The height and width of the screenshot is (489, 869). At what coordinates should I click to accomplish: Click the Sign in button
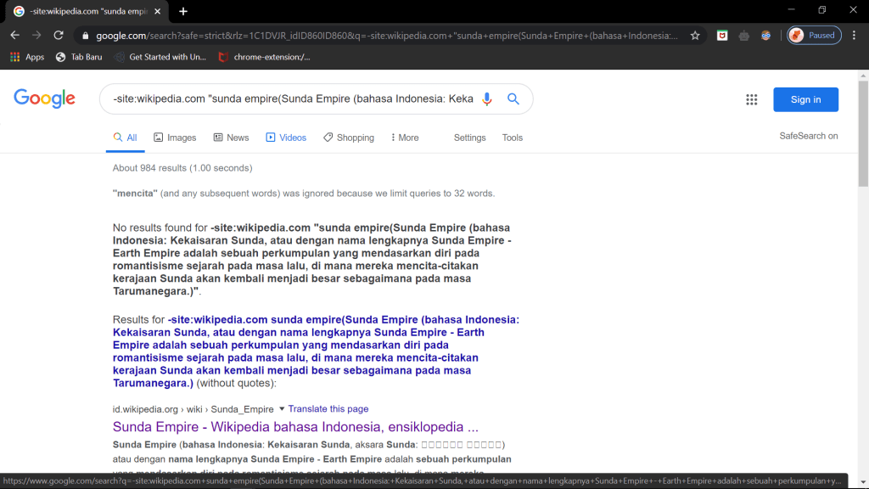[x=805, y=99]
